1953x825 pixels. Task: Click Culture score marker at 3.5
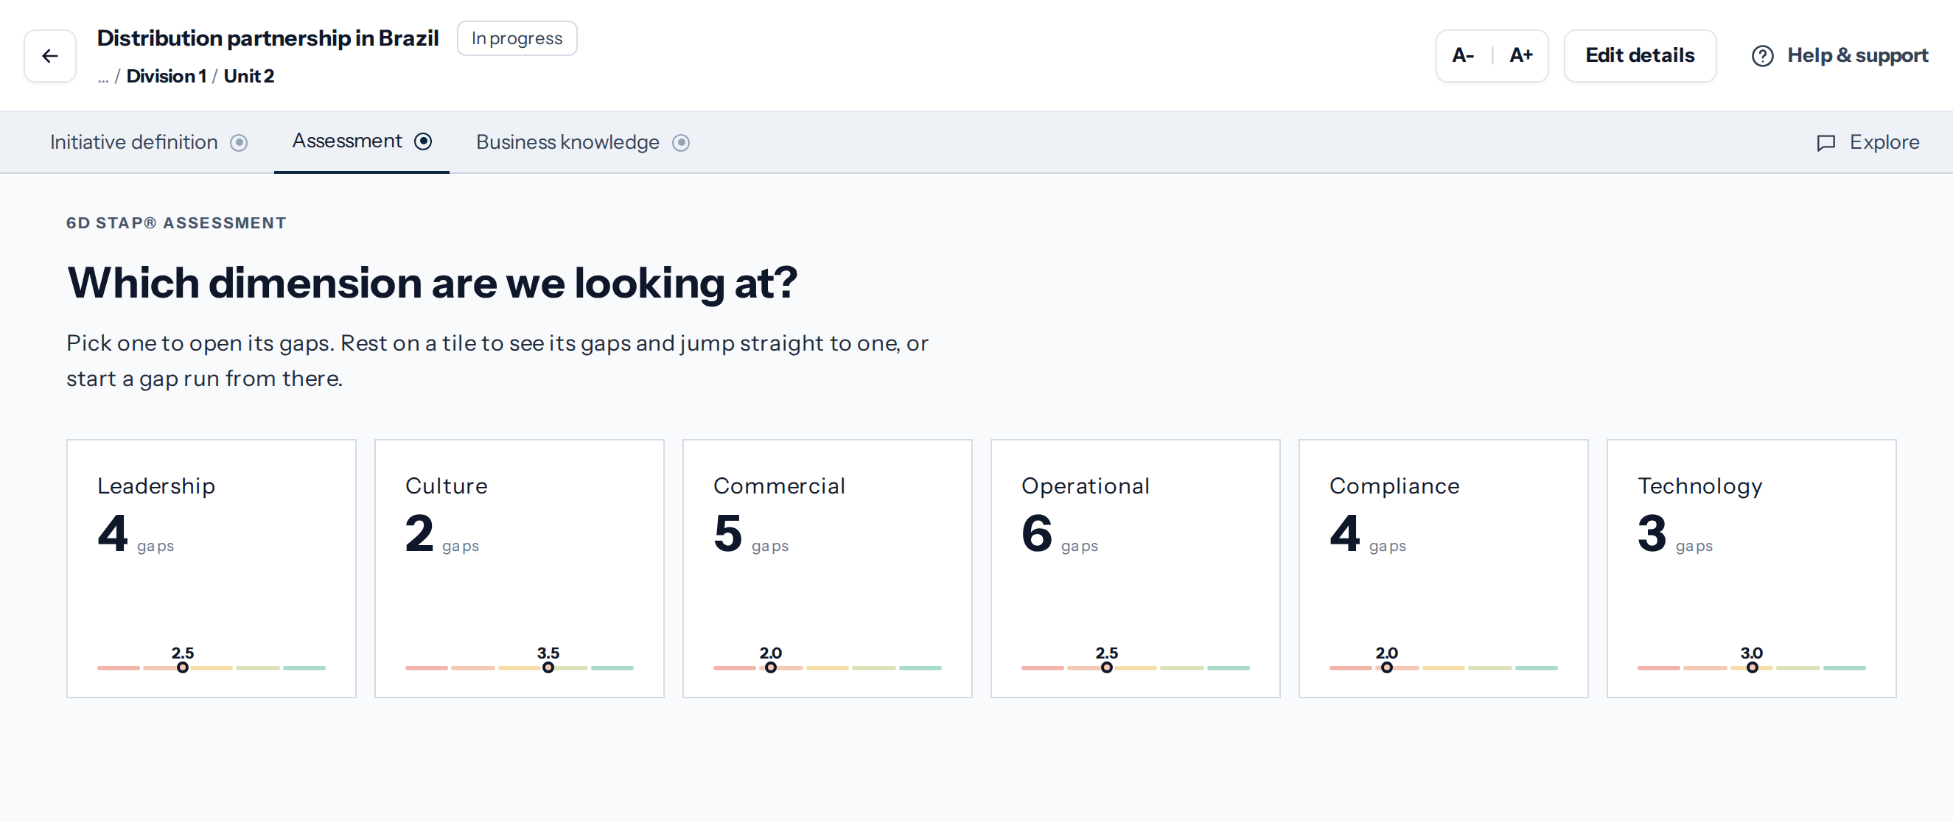(548, 669)
